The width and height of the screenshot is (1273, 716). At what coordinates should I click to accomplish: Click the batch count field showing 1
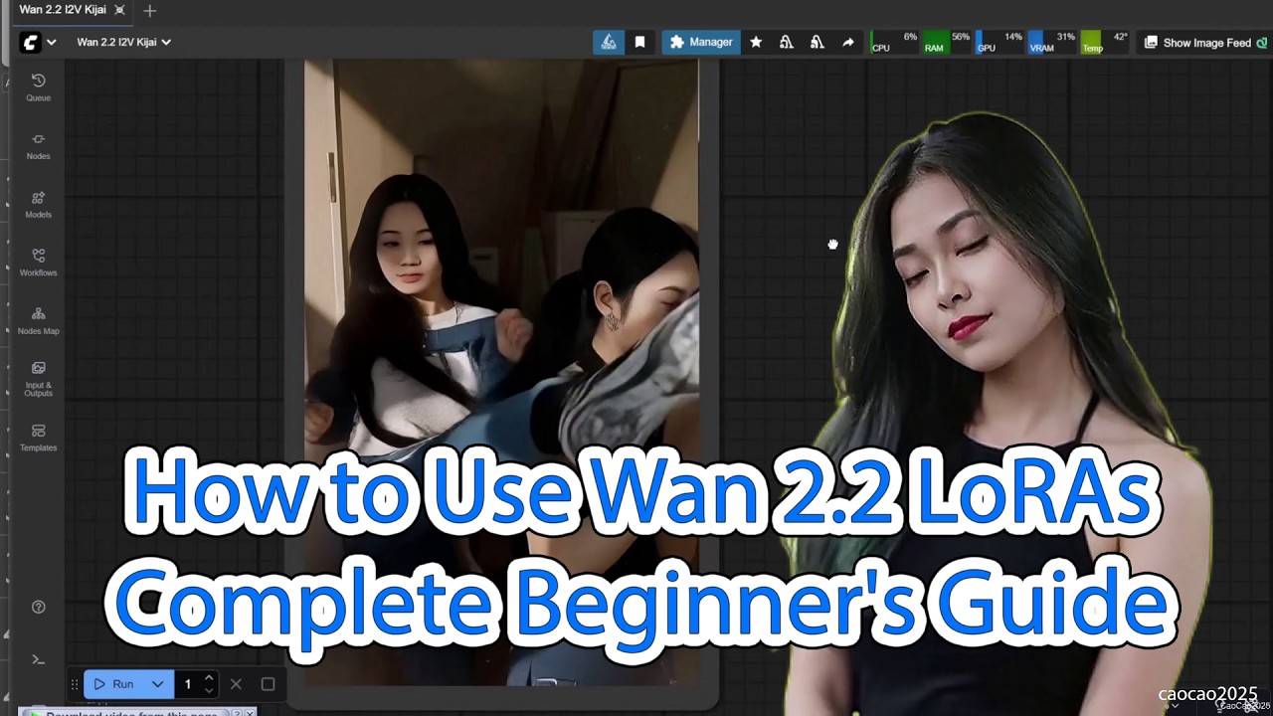(x=188, y=684)
